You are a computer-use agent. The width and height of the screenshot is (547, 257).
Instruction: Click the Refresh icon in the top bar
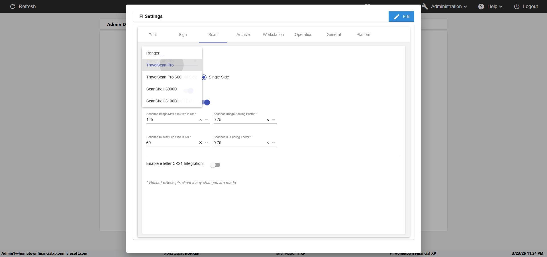click(13, 6)
